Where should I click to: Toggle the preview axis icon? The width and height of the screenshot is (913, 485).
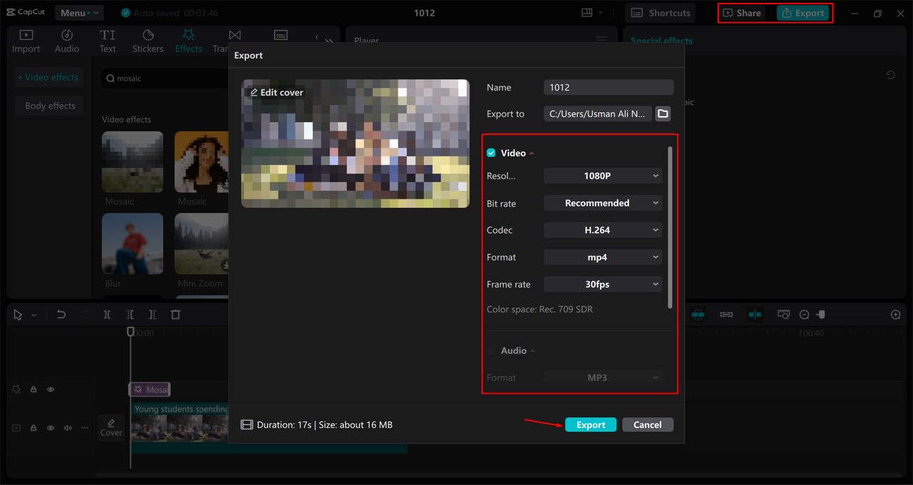[755, 315]
